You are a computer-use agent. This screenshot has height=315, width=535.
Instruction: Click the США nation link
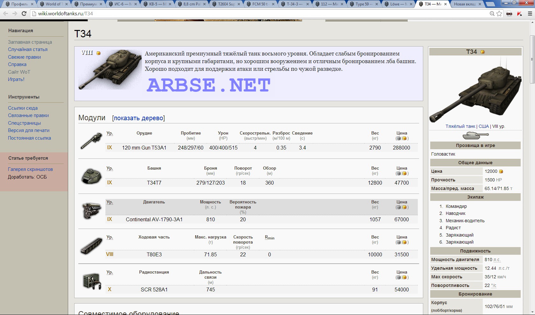(x=483, y=126)
